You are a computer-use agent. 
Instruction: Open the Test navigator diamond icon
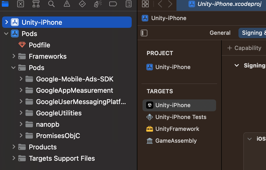pyautogui.click(x=82, y=4)
